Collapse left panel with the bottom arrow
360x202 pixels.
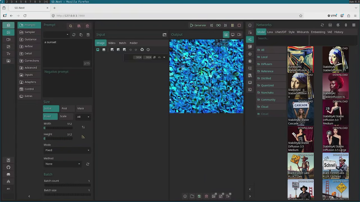tap(29, 196)
